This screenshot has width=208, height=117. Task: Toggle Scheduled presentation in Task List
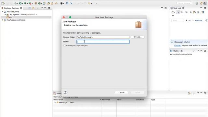pos(182,12)
